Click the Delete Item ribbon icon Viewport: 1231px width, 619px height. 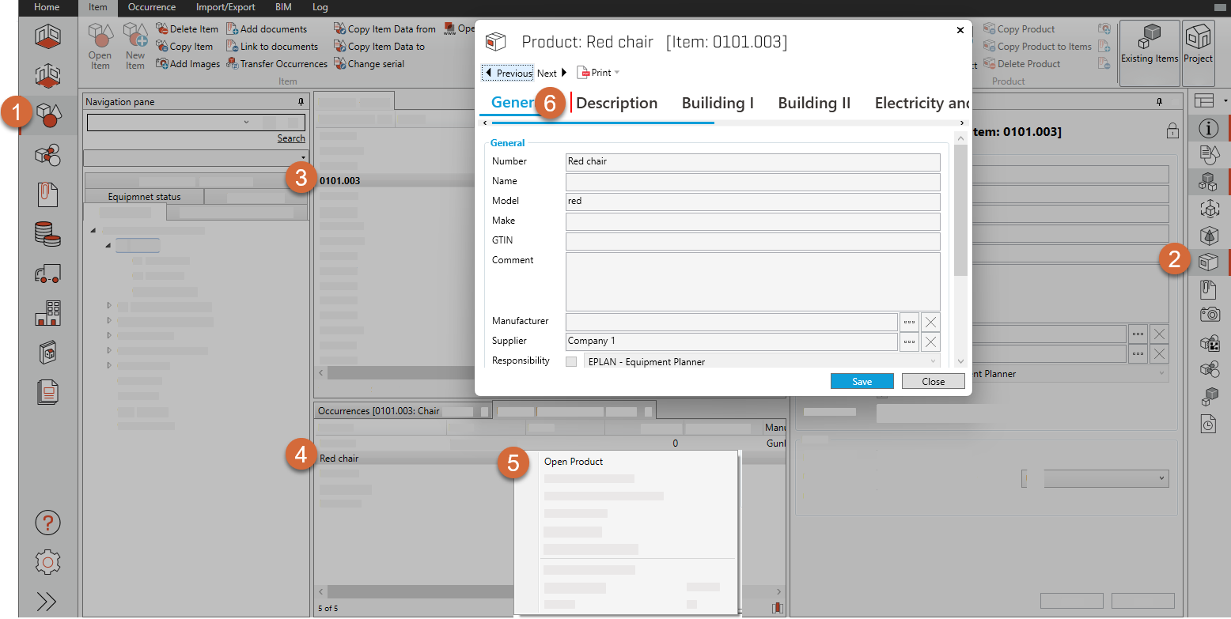(x=162, y=29)
